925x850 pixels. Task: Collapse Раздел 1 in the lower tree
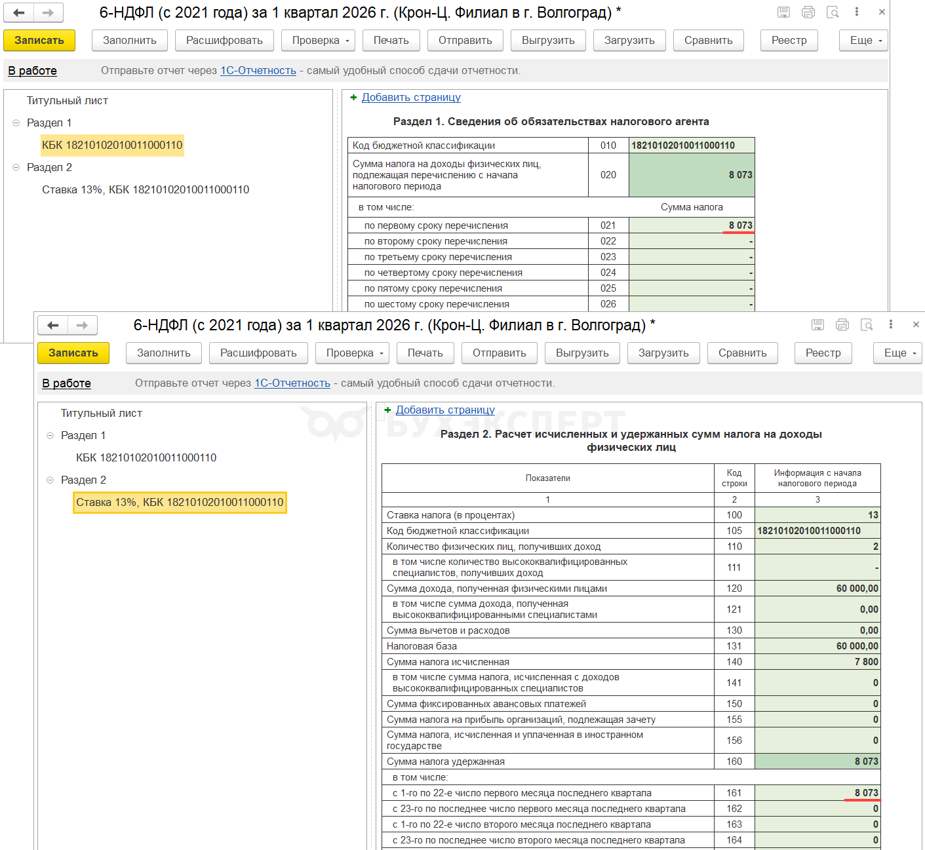[x=50, y=436]
